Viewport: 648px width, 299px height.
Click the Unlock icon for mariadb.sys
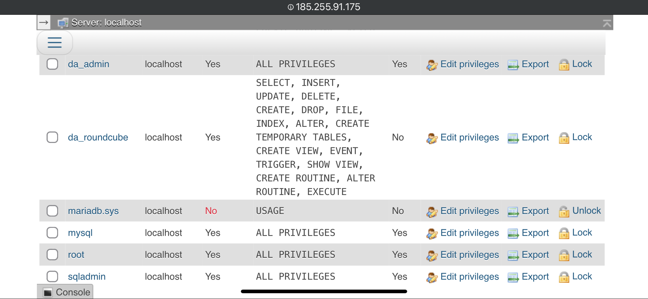click(x=564, y=211)
